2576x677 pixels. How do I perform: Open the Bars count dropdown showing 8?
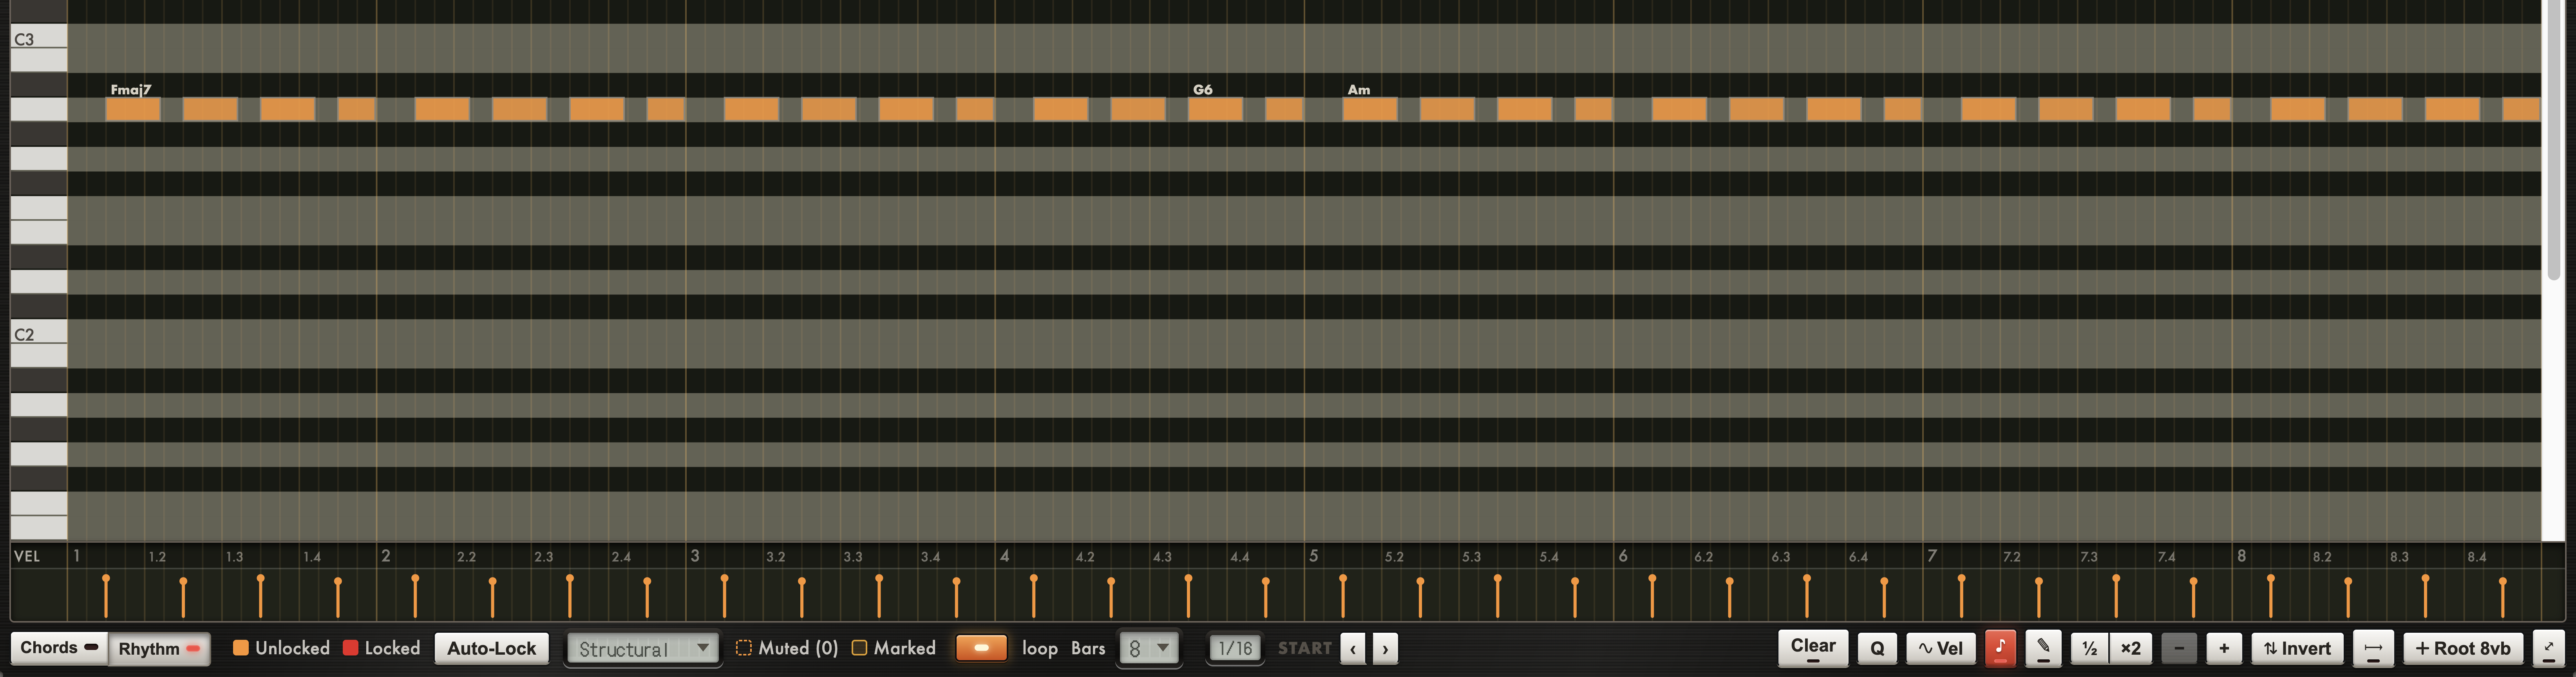click(x=1149, y=648)
